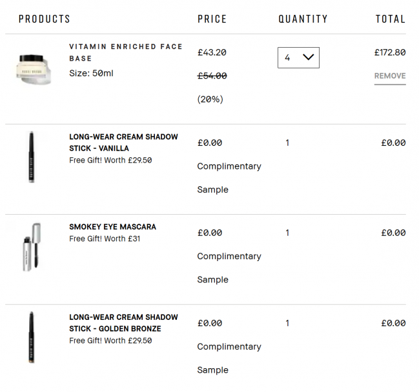Click the Products column header
The width and height of the screenshot is (419, 392).
pos(45,19)
